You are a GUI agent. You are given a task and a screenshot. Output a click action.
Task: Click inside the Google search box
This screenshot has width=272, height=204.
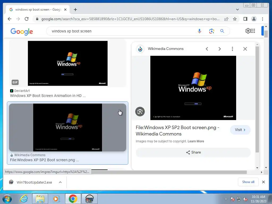[121, 31]
